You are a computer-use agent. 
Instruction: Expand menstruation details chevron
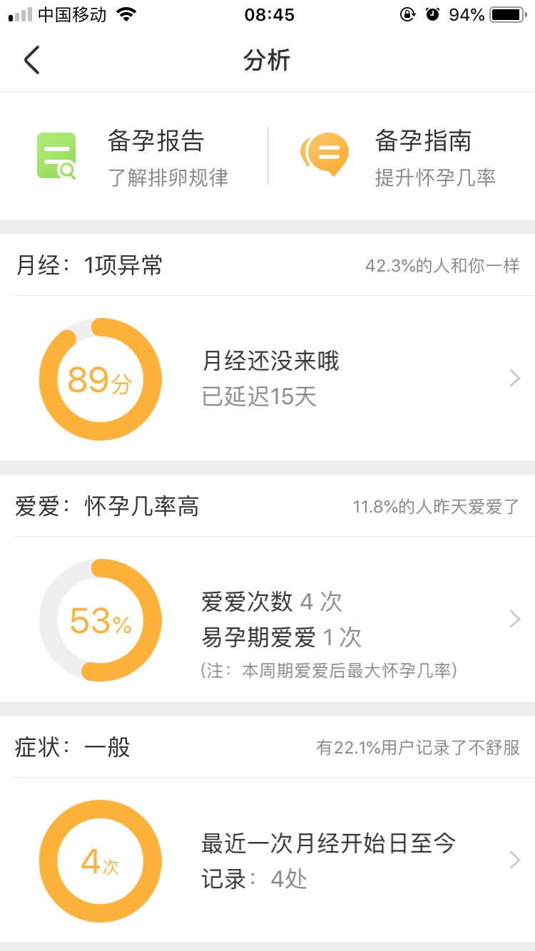coord(514,379)
